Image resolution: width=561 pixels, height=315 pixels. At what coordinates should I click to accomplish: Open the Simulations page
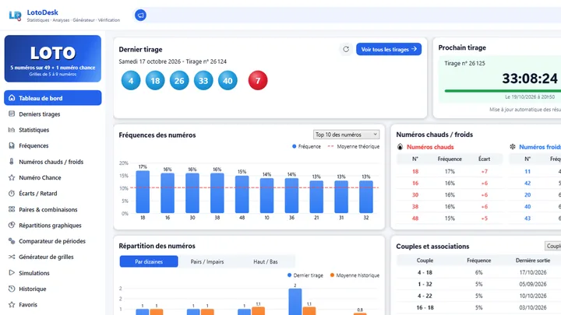[53, 273]
